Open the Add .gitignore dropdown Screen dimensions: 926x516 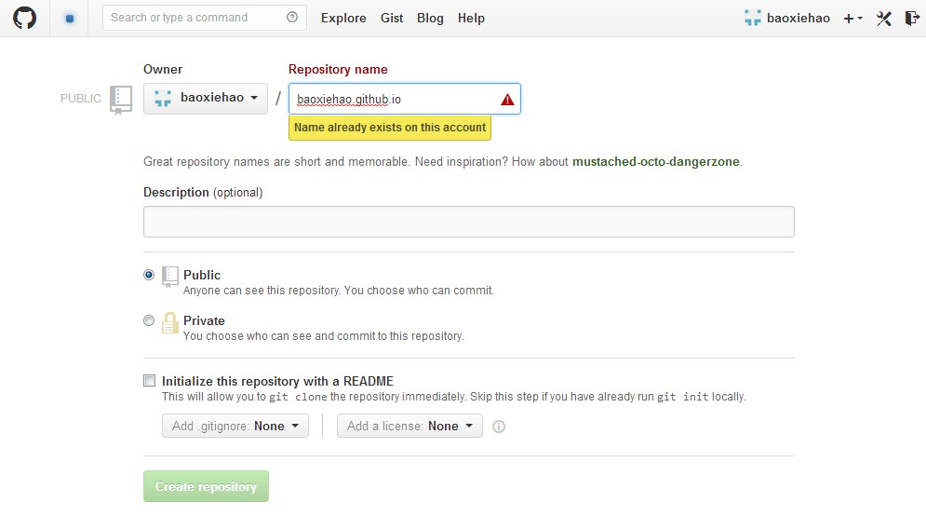[x=235, y=426]
